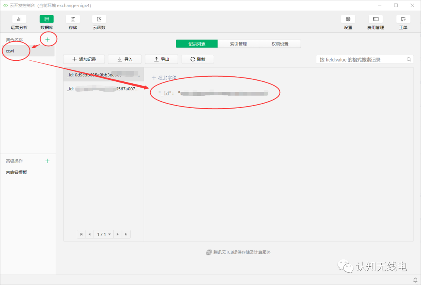This screenshot has height=285, width=421.
Task: Select the ccwl collection
Action: click(28, 51)
